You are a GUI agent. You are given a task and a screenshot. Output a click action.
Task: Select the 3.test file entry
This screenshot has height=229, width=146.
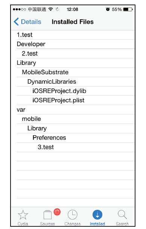pyautogui.click(x=76, y=147)
